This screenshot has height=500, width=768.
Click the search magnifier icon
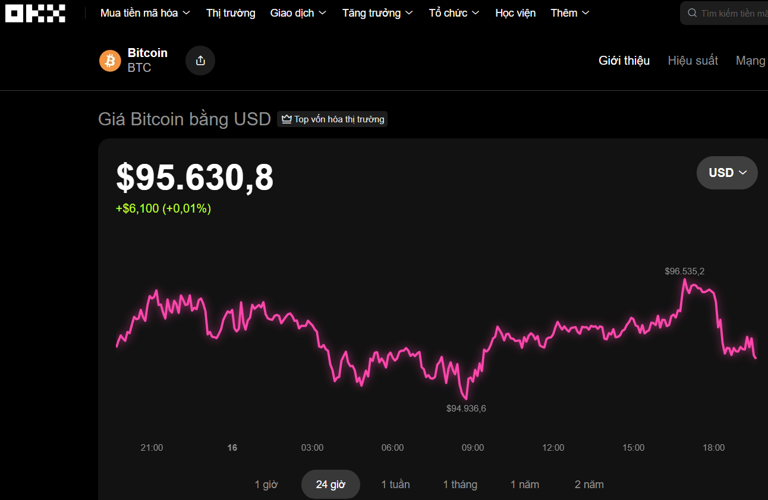click(x=692, y=13)
